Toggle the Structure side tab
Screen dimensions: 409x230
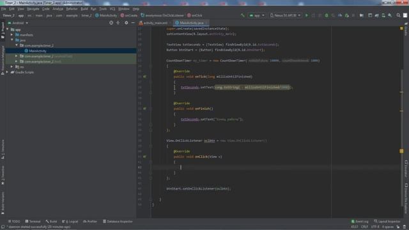[x=3, y=149]
